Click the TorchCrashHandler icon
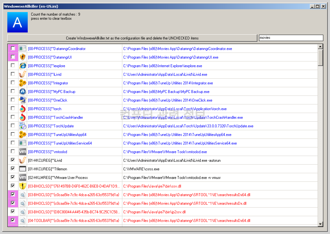This screenshot has height=234, width=330. (x=23, y=117)
